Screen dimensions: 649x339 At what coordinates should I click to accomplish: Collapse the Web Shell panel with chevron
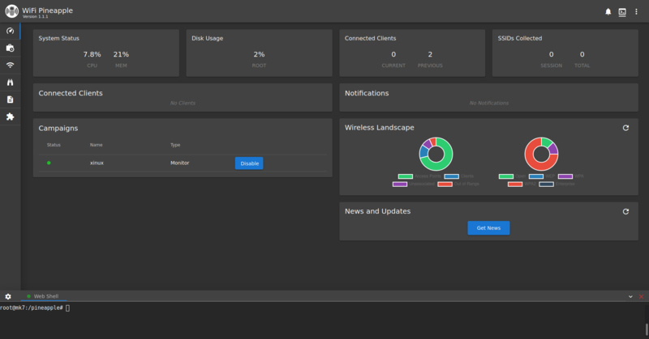pos(630,297)
